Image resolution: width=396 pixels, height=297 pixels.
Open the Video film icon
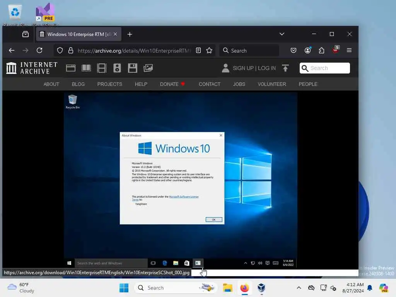tap(102, 68)
